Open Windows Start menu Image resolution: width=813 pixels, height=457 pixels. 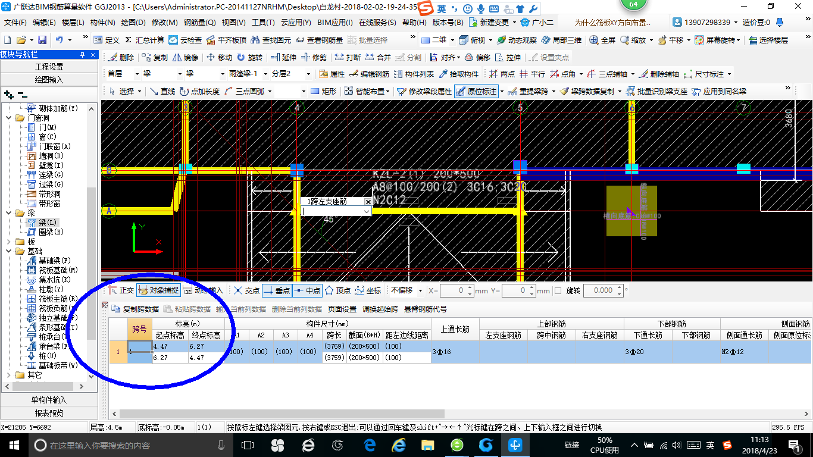[13, 445]
